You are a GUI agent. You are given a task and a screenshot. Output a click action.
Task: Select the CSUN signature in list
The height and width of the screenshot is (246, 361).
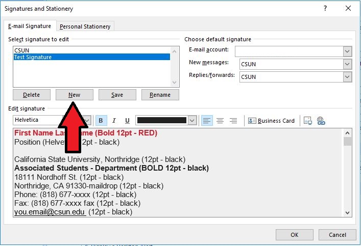[x=21, y=51]
